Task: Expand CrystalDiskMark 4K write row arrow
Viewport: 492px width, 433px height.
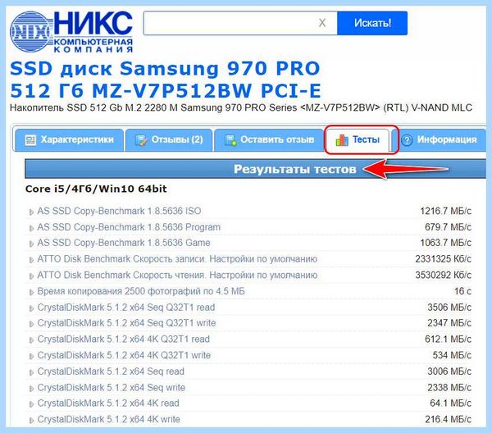Action: 31,421
